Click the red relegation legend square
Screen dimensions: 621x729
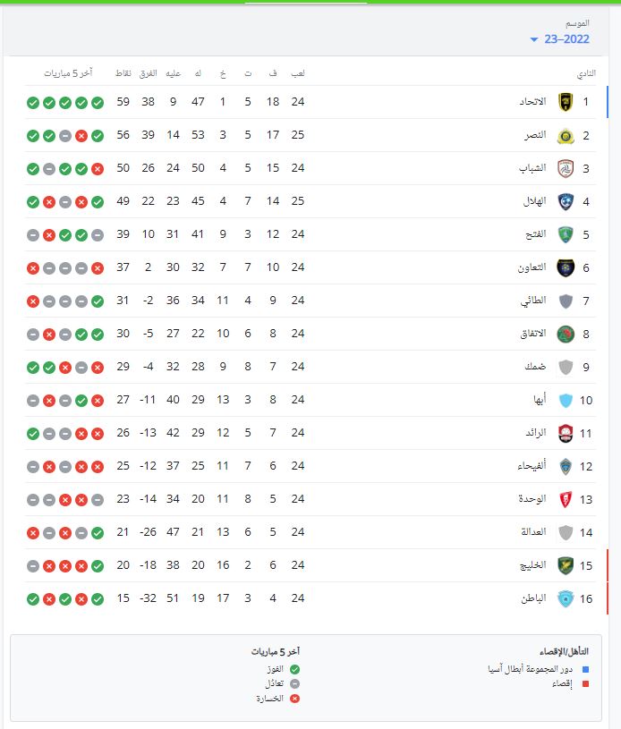[x=585, y=683]
